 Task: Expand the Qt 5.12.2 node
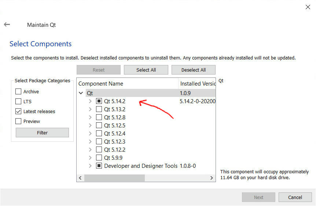coord(90,150)
